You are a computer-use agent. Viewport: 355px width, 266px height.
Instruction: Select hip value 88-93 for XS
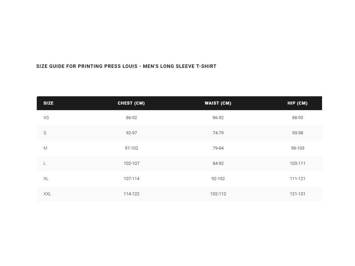pos(297,118)
